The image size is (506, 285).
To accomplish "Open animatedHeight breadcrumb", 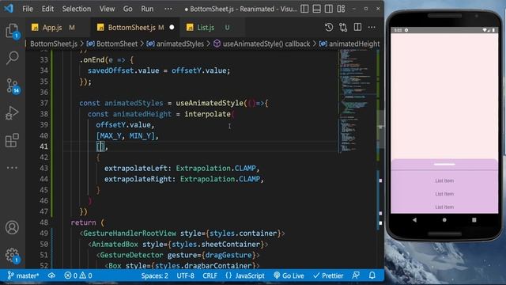I will coord(349,44).
